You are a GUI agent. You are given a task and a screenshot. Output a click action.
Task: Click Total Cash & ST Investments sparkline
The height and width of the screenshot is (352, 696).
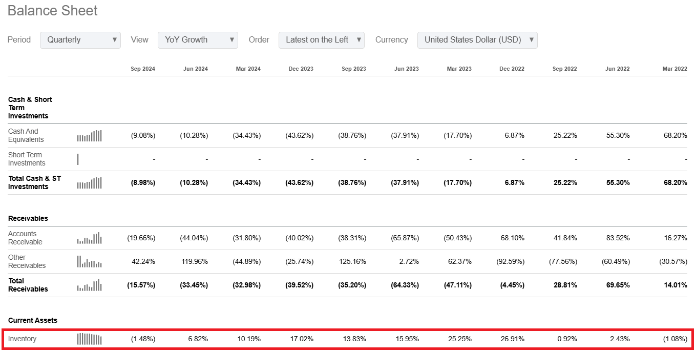90,183
